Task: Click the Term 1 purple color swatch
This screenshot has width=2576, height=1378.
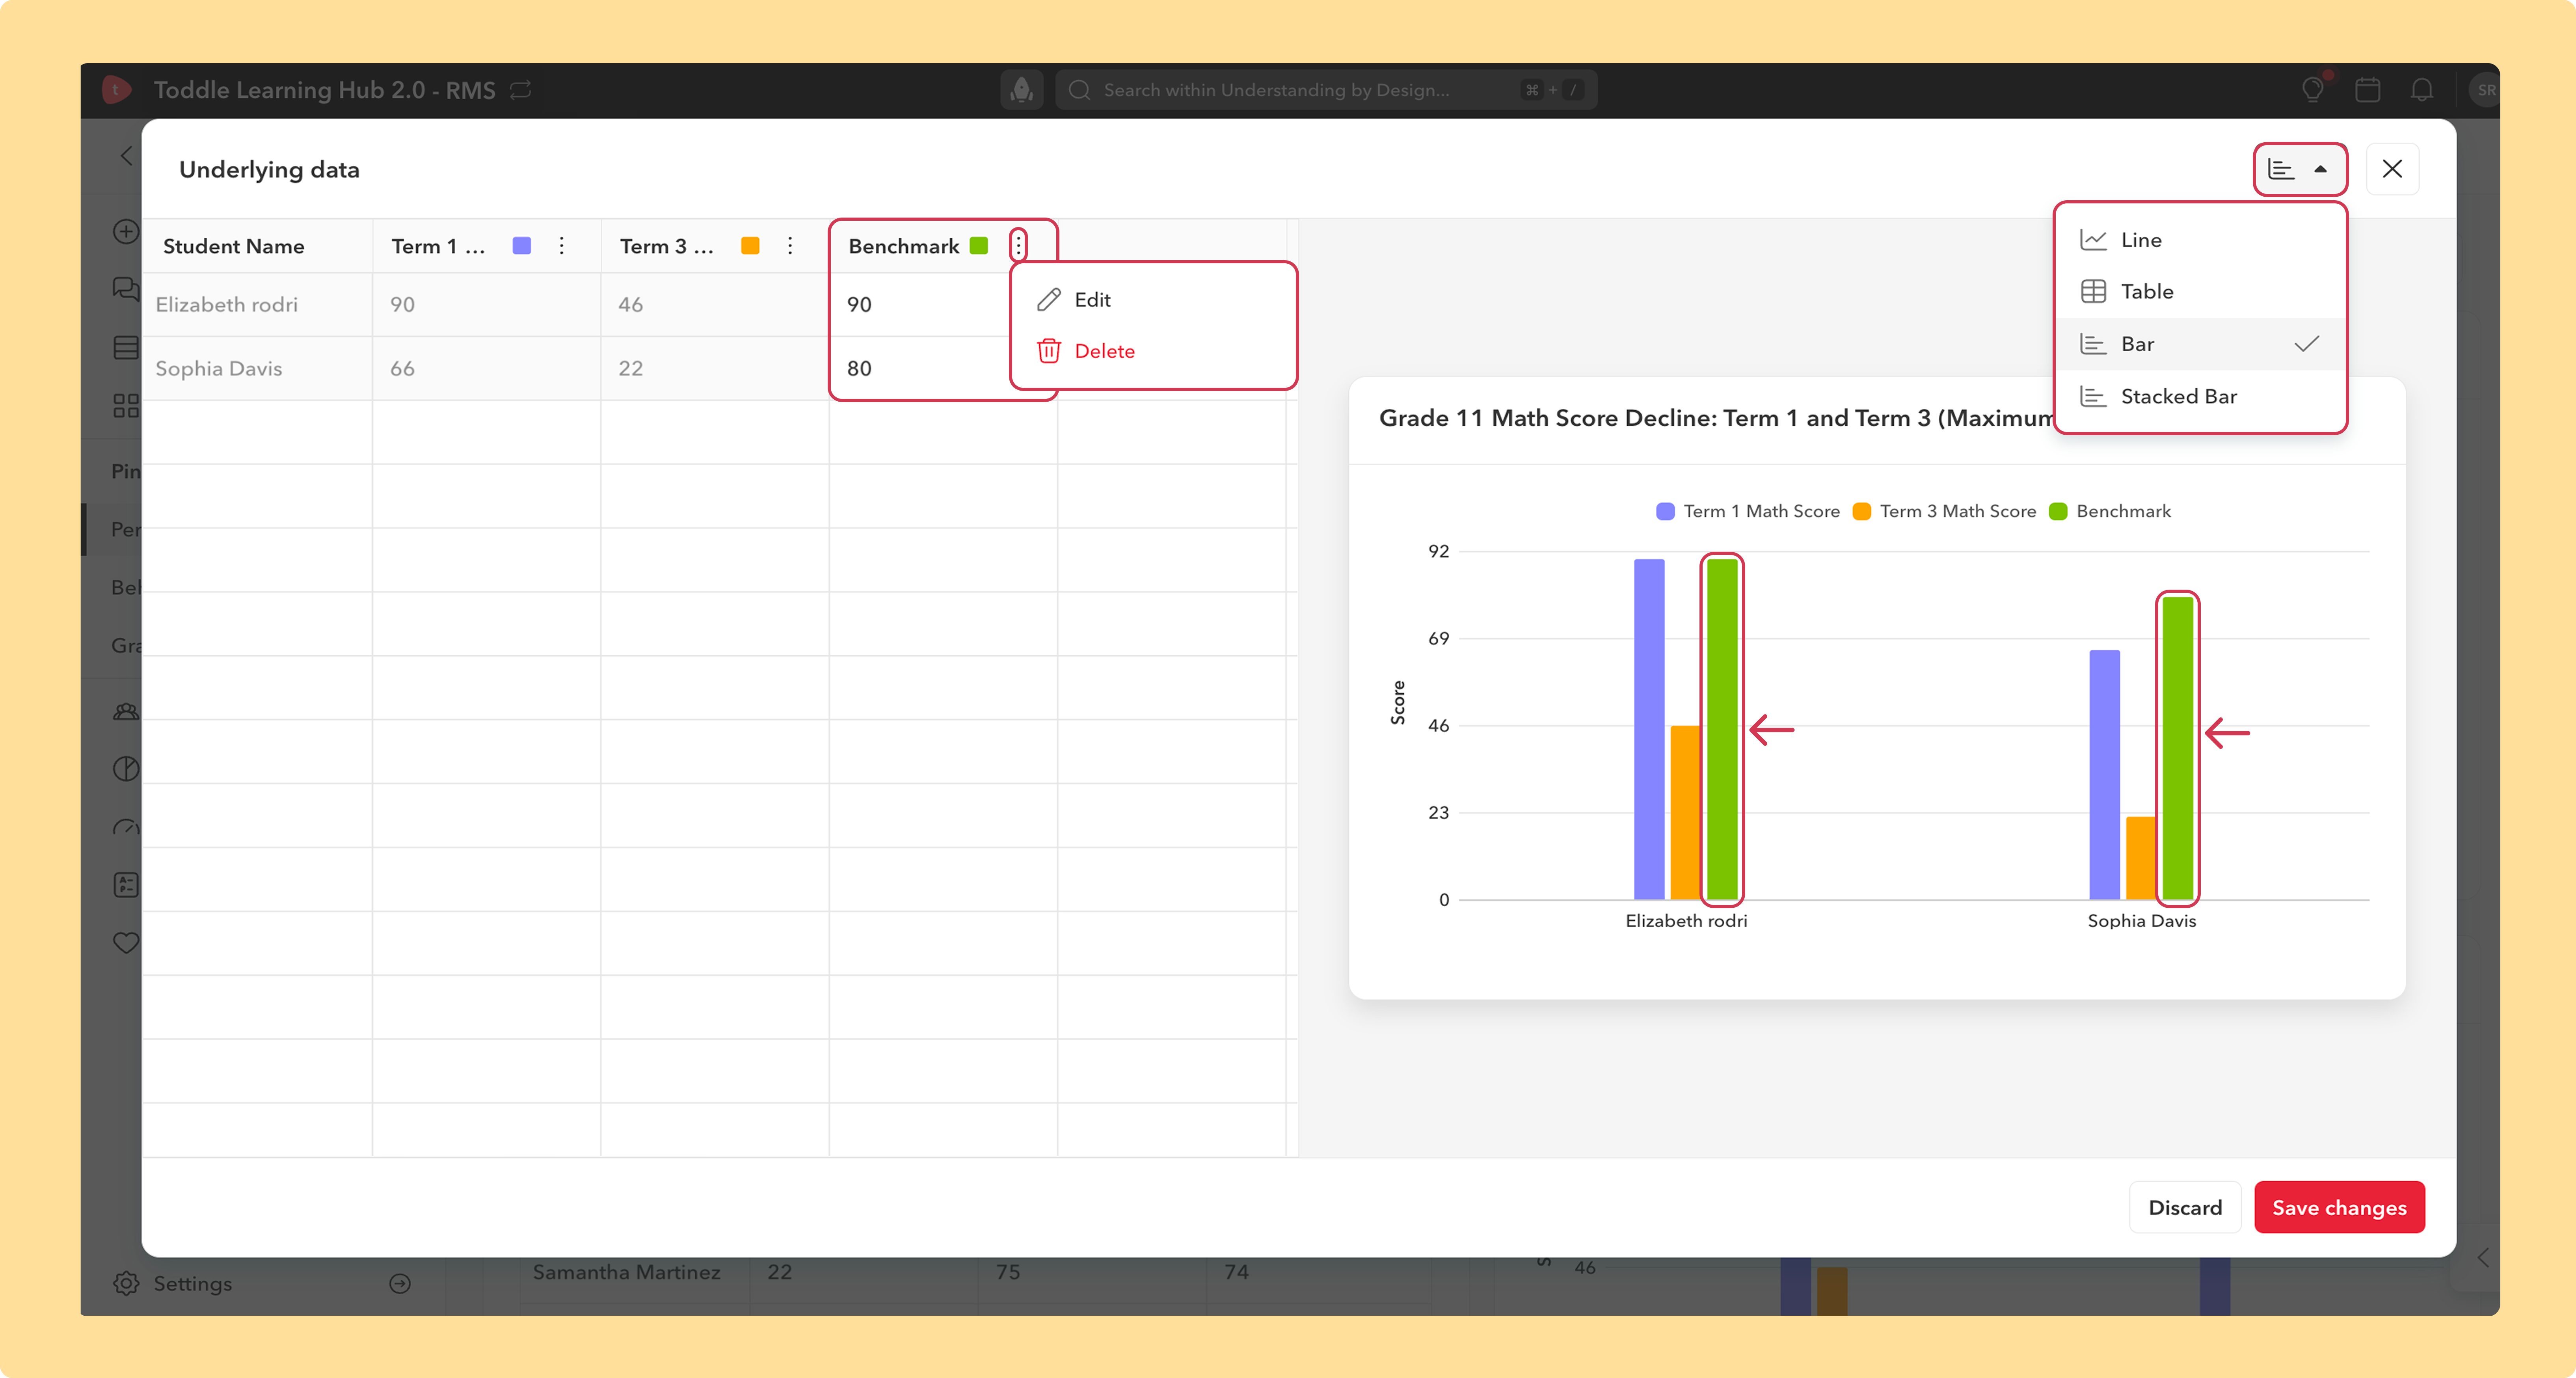Action: click(x=521, y=245)
